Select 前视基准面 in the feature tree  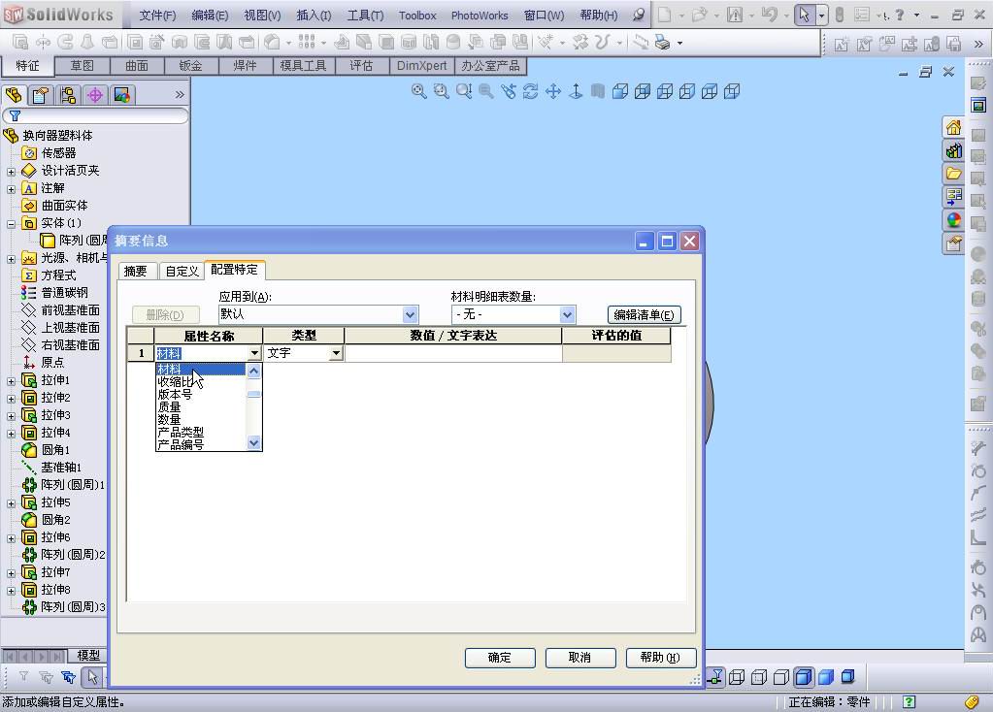(70, 310)
